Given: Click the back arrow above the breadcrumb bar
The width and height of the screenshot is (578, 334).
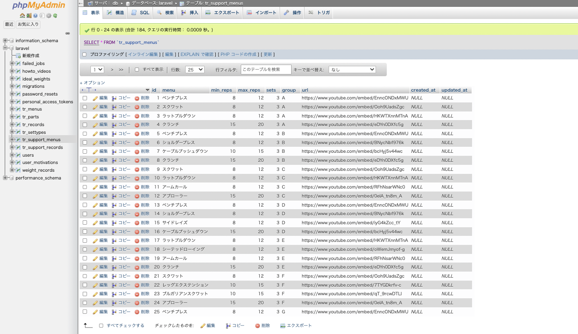Looking at the screenshot, I should 81,3.
